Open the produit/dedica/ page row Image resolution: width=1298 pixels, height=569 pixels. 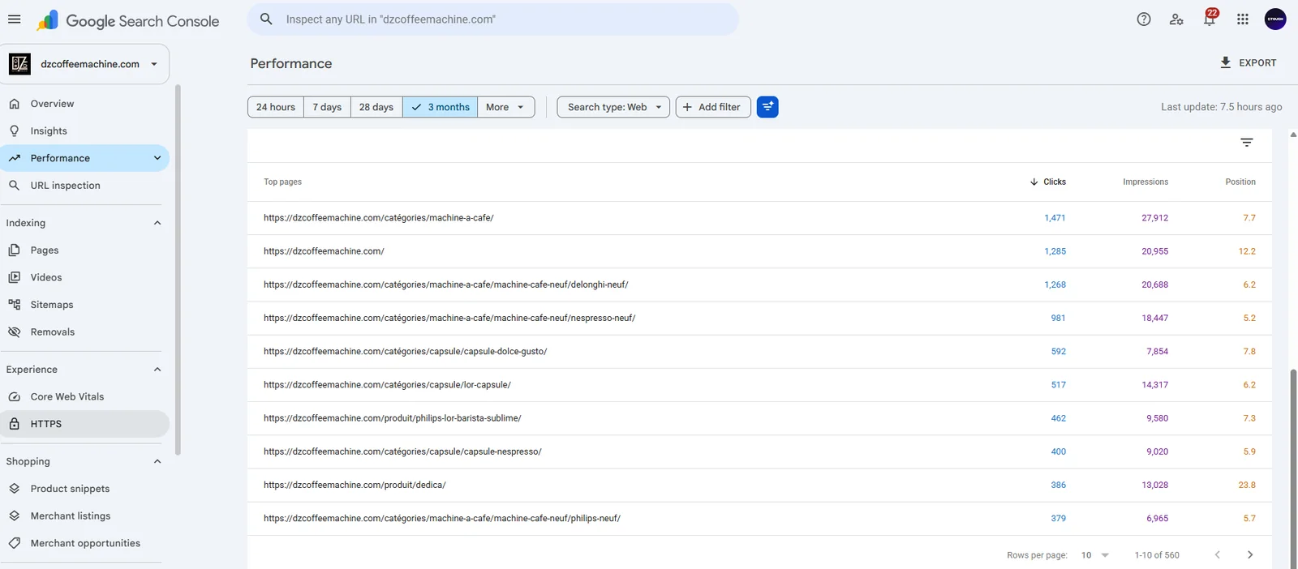point(759,485)
